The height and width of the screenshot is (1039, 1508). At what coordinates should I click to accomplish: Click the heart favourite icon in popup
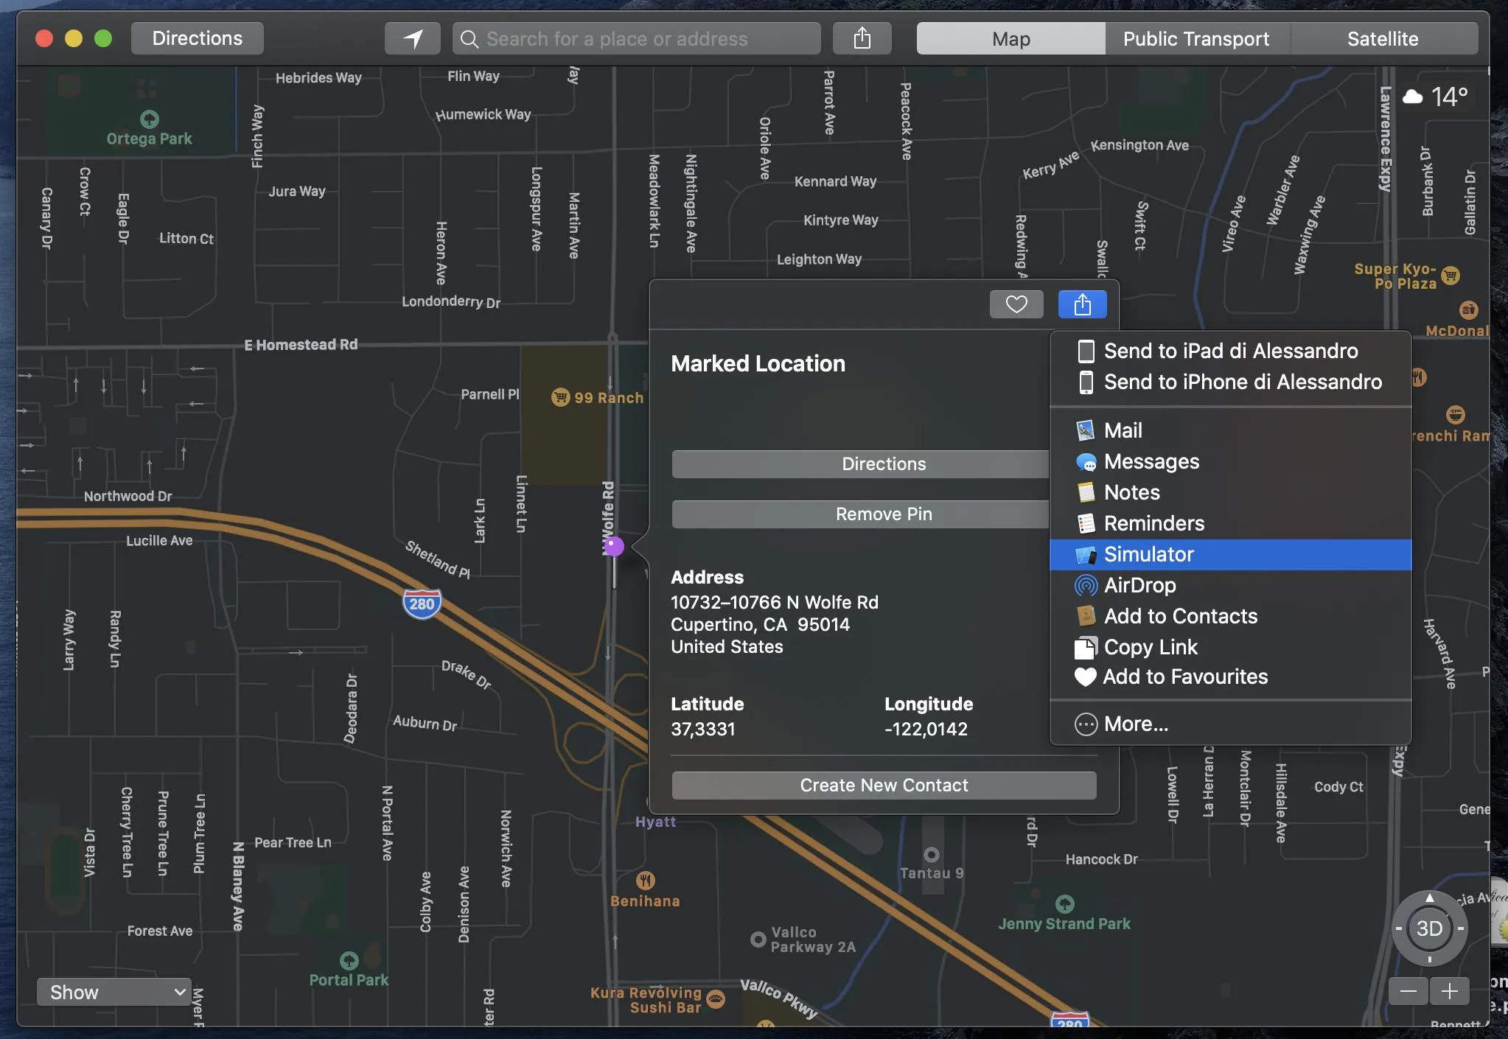click(x=1016, y=304)
